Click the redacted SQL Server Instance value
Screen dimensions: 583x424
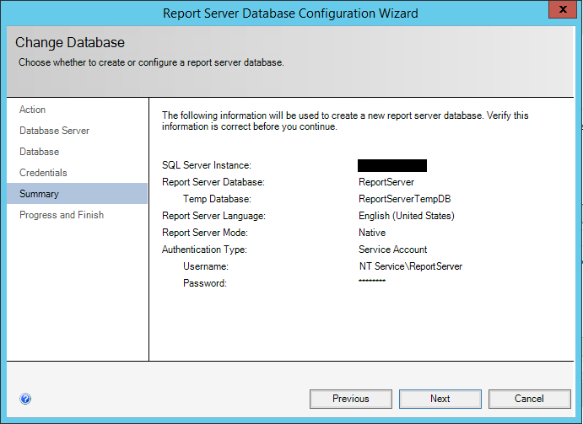point(392,165)
